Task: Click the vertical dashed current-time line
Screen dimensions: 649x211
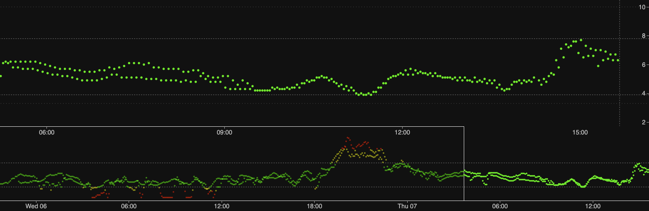Action: (x=620, y=63)
